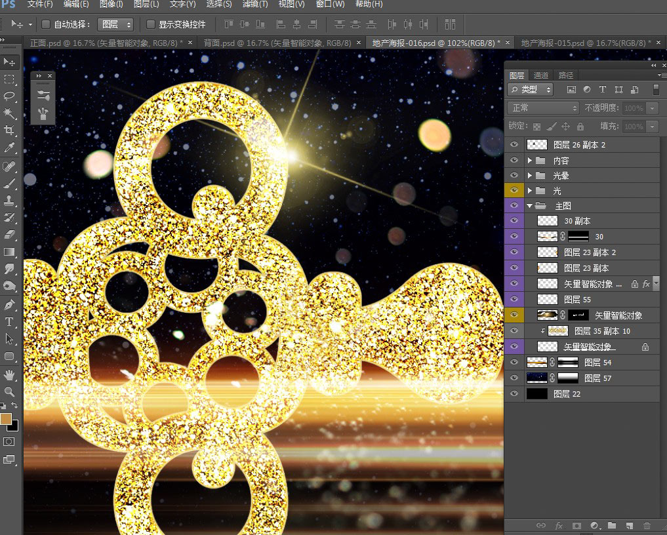The width and height of the screenshot is (667, 535).
Task: Lock layer position button
Action: pos(565,127)
